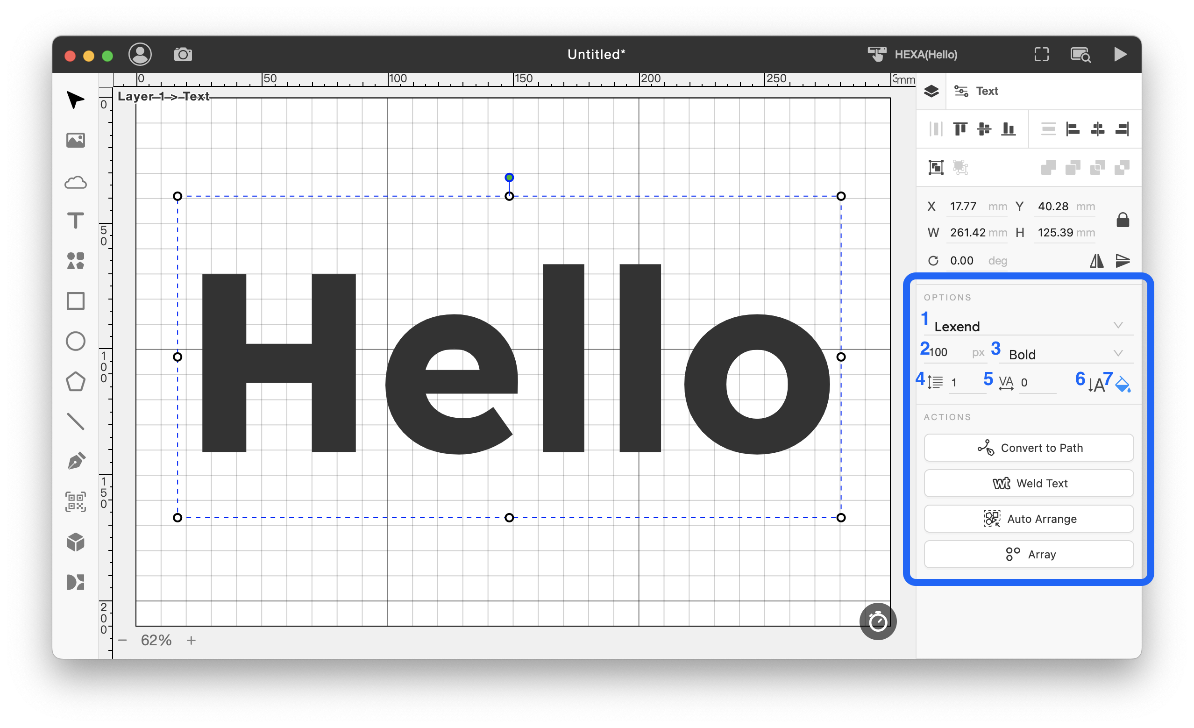Toggle vertical text direction
The height and width of the screenshot is (728, 1194).
click(x=1096, y=385)
